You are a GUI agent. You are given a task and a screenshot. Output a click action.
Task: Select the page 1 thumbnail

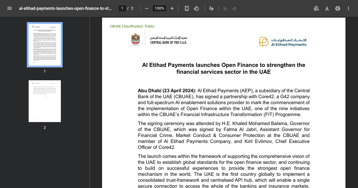(x=44, y=44)
